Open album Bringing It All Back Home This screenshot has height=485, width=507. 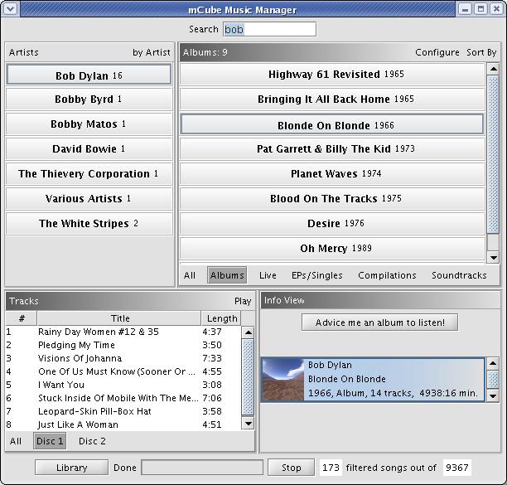coord(332,99)
